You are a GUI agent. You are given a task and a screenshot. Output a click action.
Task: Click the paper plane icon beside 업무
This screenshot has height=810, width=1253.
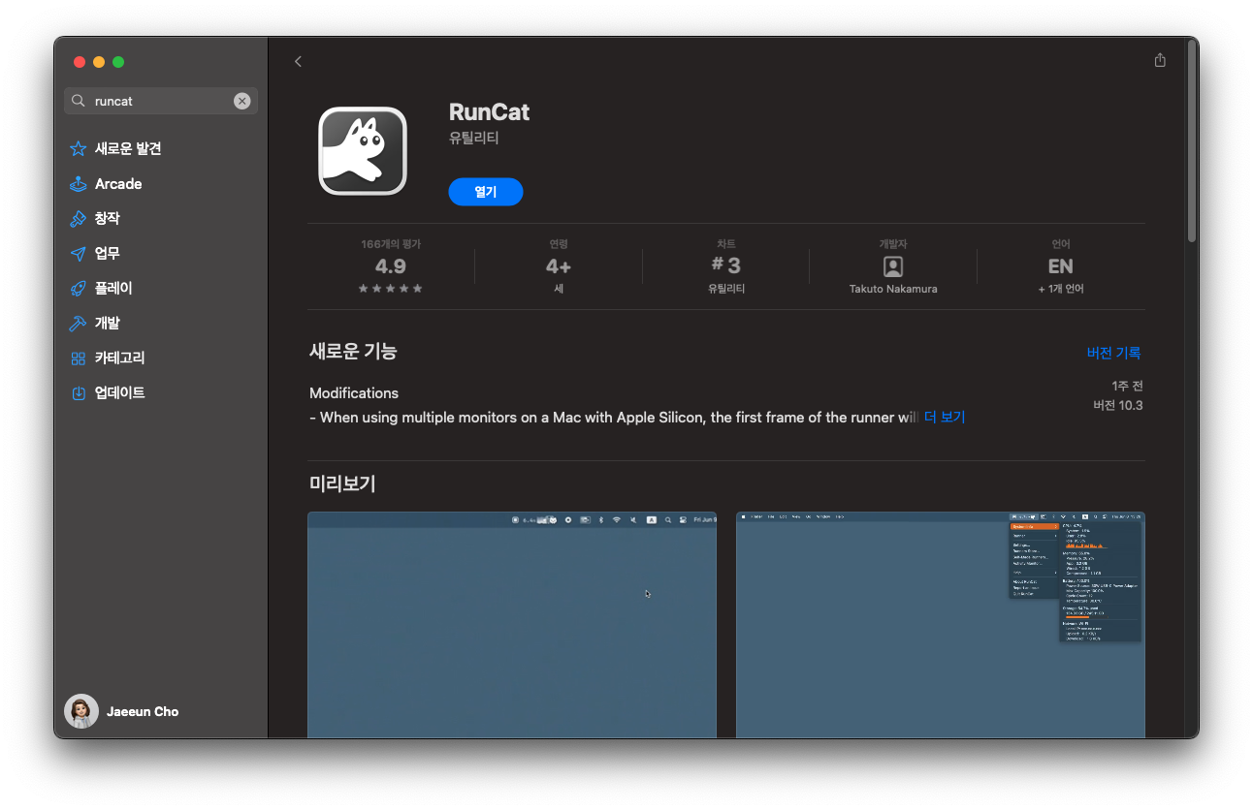click(79, 254)
